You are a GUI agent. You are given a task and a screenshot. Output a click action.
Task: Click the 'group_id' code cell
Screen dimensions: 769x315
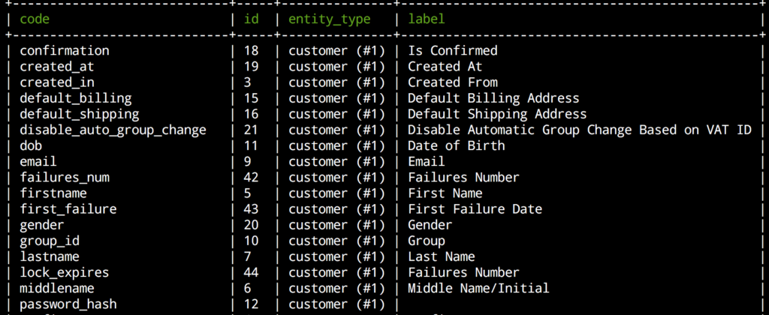tap(50, 241)
